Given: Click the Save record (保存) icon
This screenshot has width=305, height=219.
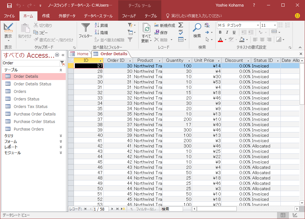Looking at the screenshot, I should coord(157,33).
